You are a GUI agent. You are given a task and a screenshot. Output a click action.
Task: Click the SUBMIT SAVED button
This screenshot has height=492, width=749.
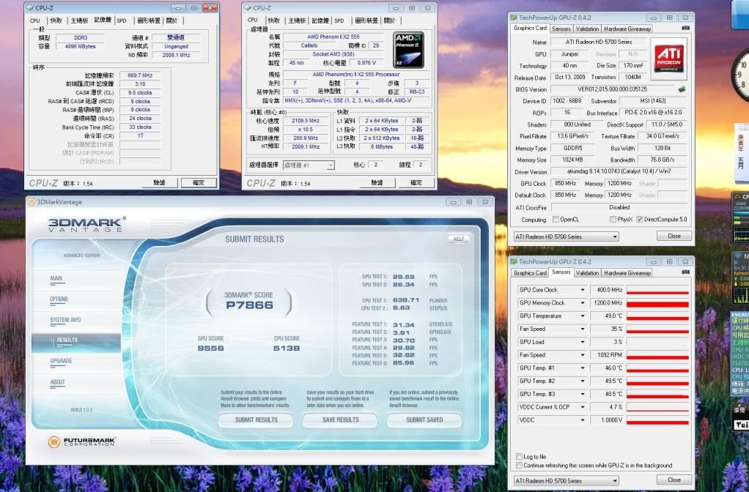(x=424, y=420)
